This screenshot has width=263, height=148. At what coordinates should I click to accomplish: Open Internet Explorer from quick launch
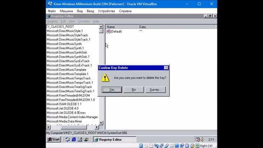click(x=74, y=139)
